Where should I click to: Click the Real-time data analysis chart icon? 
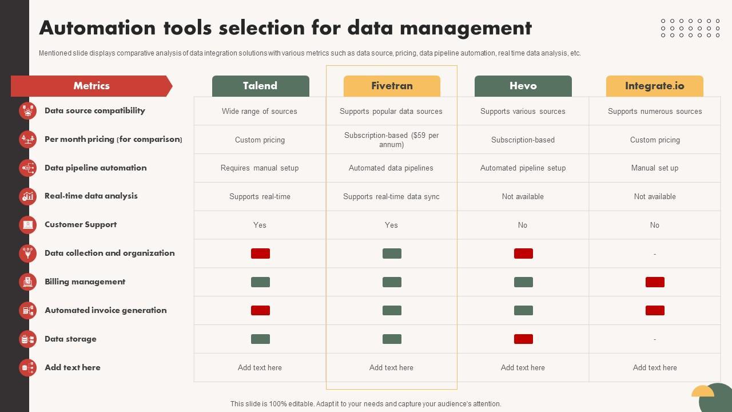pos(27,196)
